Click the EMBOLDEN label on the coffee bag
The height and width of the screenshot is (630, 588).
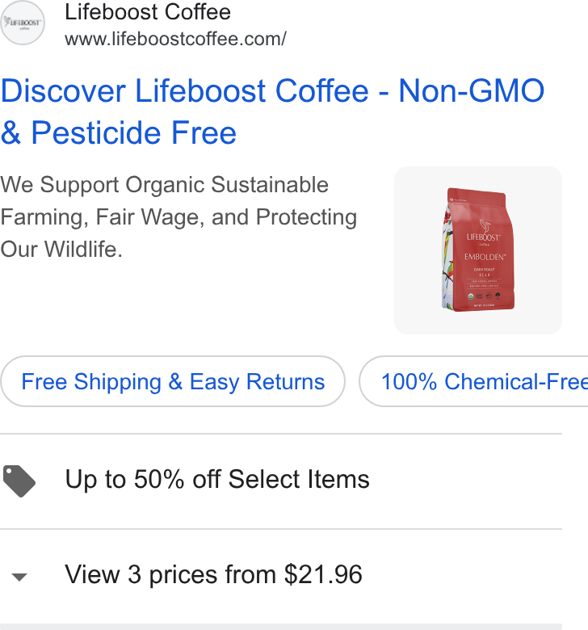[x=485, y=257]
